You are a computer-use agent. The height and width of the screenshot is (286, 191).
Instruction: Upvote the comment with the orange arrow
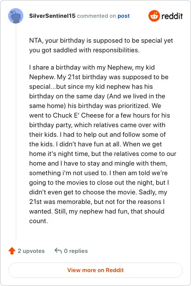(x=12, y=251)
